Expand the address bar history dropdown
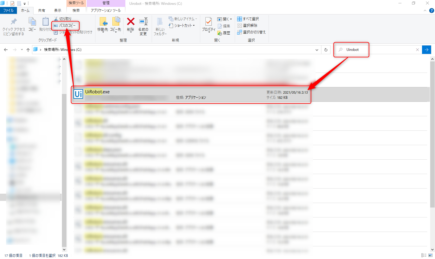The height and width of the screenshot is (259, 435). (317, 50)
